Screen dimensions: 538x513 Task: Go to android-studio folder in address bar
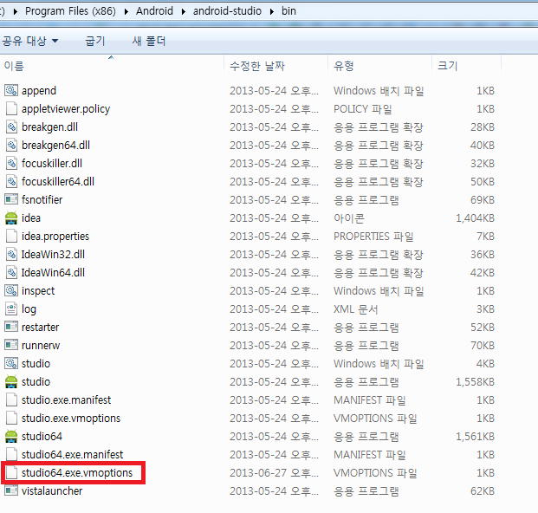(x=227, y=11)
